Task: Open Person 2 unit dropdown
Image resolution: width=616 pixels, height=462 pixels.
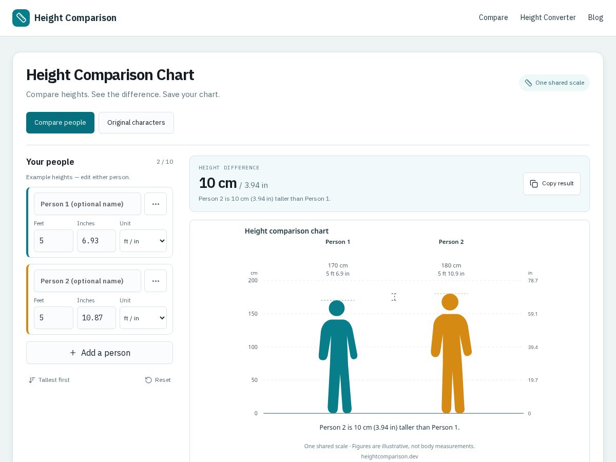Action: click(x=143, y=318)
